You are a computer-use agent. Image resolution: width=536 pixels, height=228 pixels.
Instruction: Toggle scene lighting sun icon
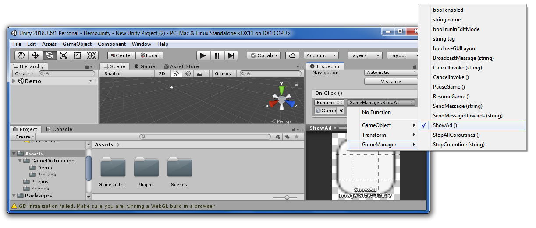pyautogui.click(x=177, y=73)
